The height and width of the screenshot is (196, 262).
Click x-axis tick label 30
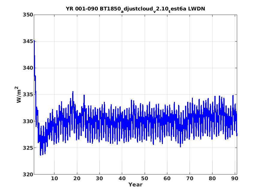click(99, 178)
